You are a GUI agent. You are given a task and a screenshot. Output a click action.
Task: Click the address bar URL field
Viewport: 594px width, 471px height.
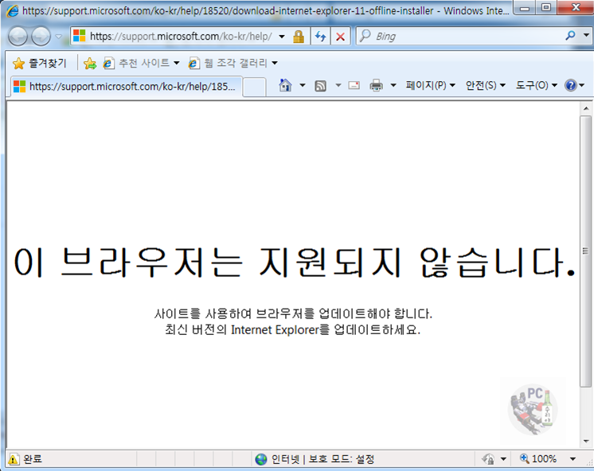[180, 37]
